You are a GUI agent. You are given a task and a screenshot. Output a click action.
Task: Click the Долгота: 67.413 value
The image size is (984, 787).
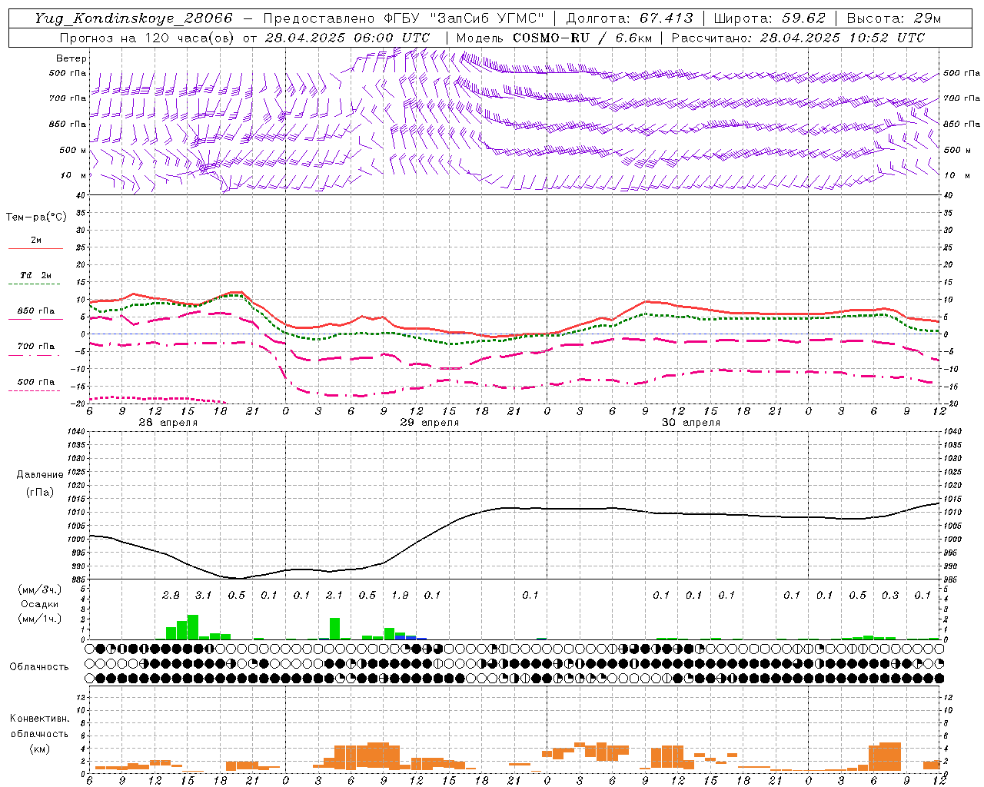pos(629,18)
